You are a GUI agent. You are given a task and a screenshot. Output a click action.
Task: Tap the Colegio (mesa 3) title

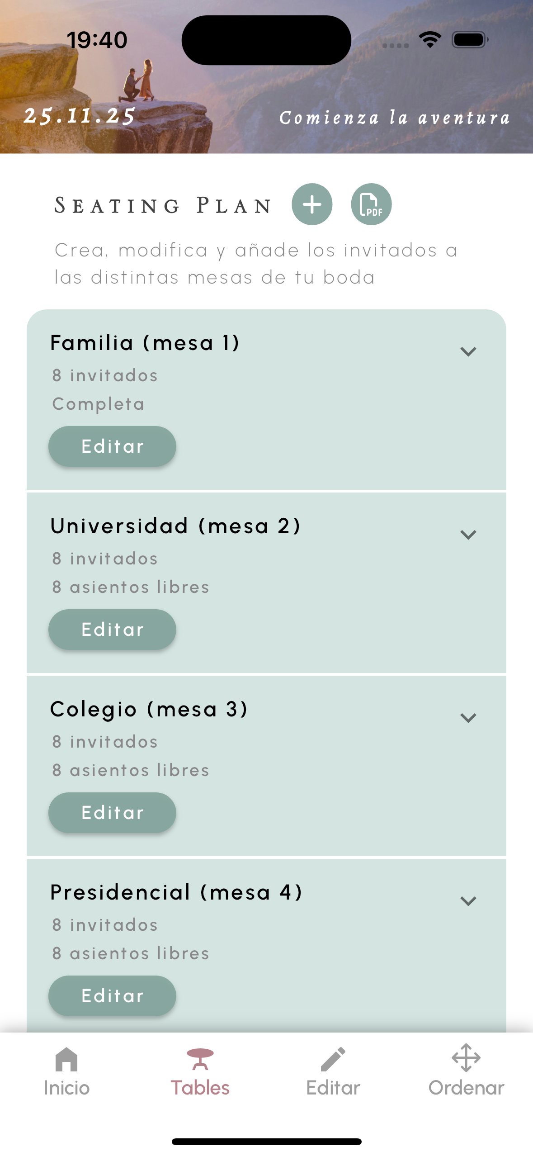tap(149, 709)
